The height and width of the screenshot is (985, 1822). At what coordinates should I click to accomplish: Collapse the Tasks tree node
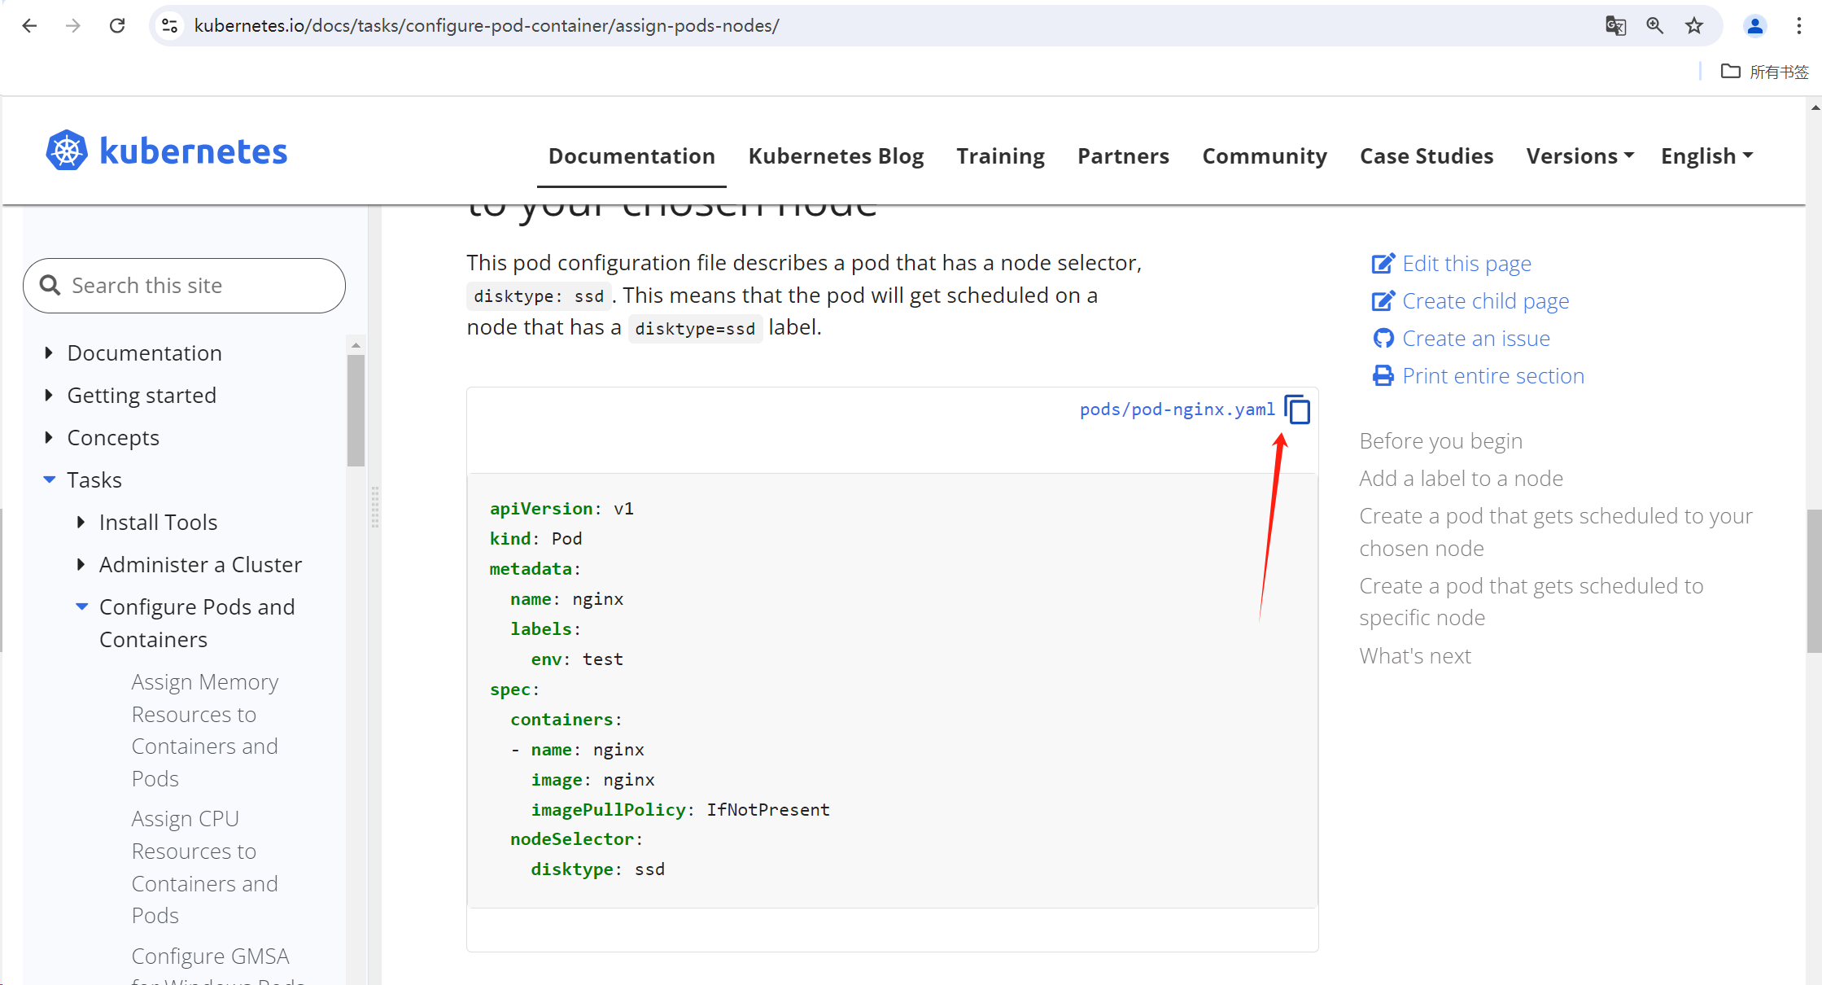click(49, 479)
